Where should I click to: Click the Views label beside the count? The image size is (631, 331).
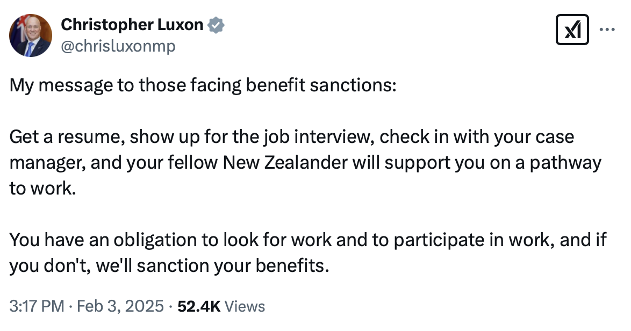point(245,306)
